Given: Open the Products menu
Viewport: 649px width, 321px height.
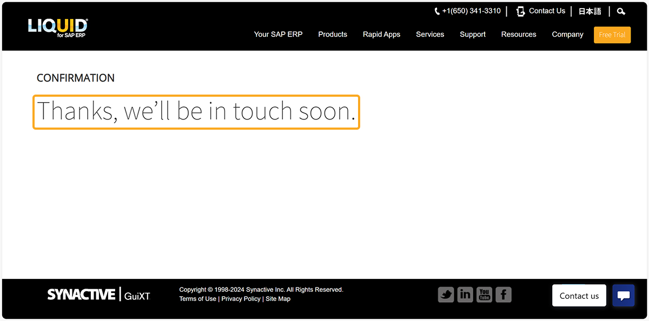Looking at the screenshot, I should 333,35.
